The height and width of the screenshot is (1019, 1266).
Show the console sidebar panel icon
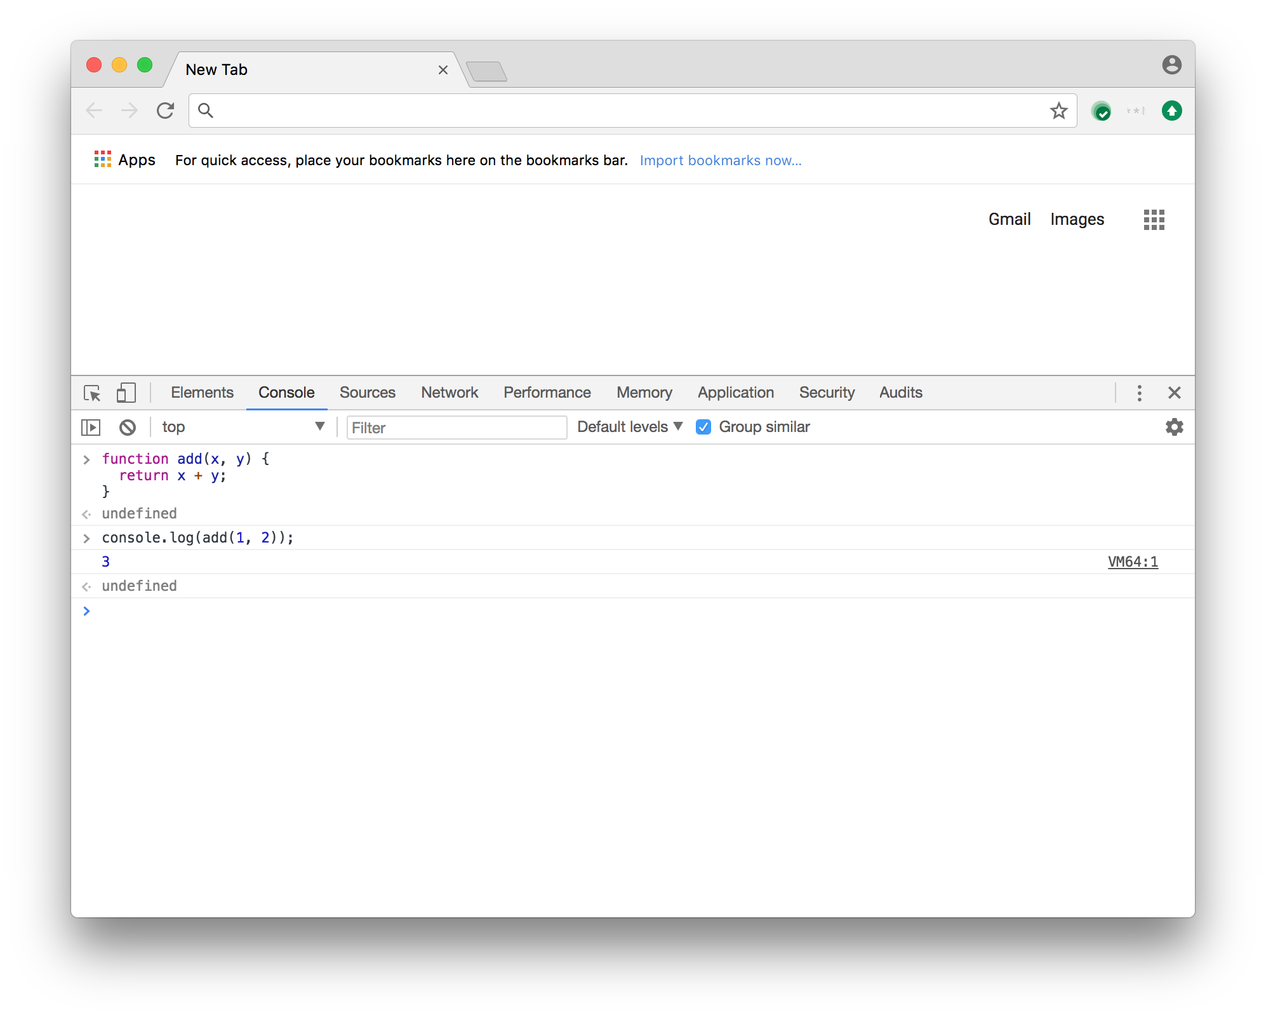pos(91,428)
